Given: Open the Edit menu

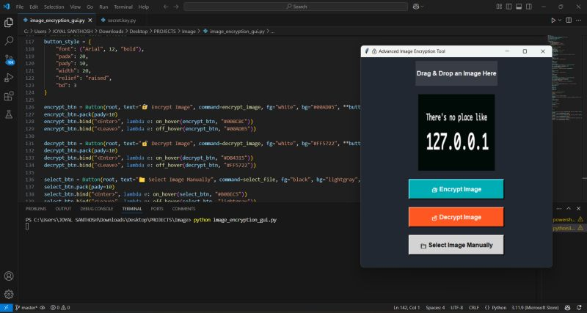Looking at the screenshot, I should click(x=34, y=7).
